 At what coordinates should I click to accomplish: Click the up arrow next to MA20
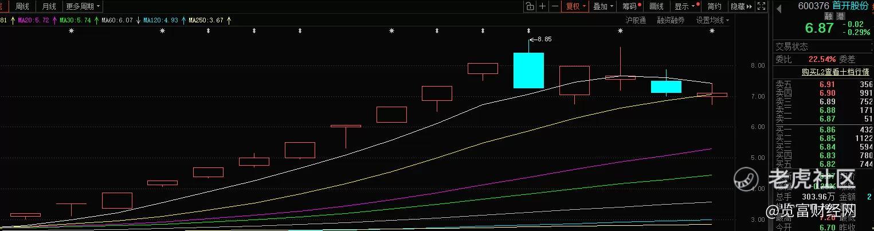53,20
